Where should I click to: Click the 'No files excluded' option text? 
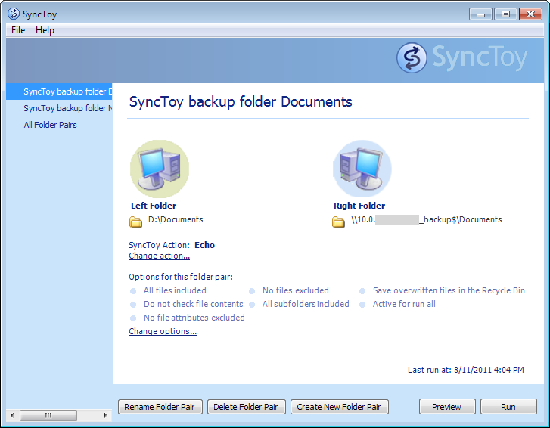[x=295, y=290]
